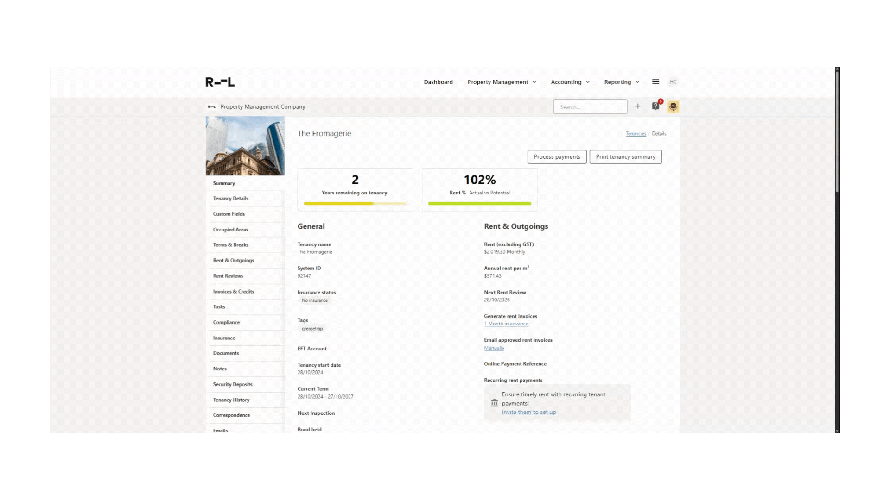The height and width of the screenshot is (500, 890).
Task: Click the Years remaining progress bar
Action: [355, 203]
